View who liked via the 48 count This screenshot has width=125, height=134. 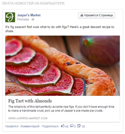click(67, 126)
